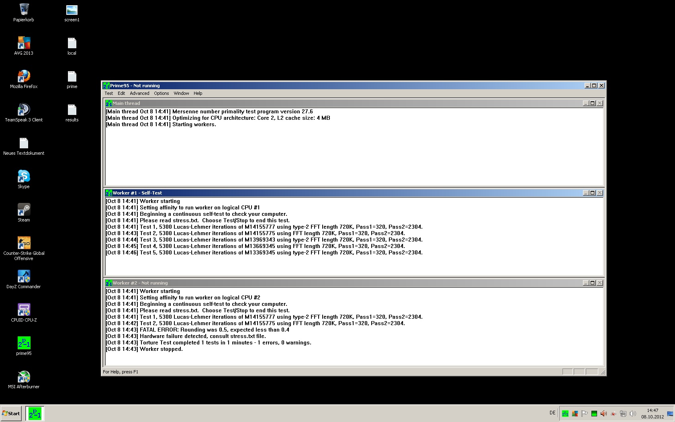Click 'For Help, press F1' status bar text
The width and height of the screenshot is (675, 422).
[x=121, y=372]
